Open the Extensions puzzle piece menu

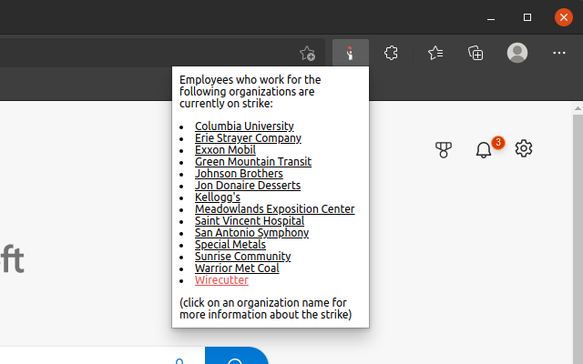(x=391, y=53)
